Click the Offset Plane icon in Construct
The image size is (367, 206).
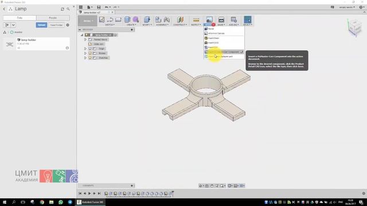pos(180,19)
